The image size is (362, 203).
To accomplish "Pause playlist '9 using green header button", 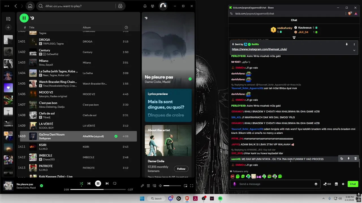I will click(x=24, y=18).
